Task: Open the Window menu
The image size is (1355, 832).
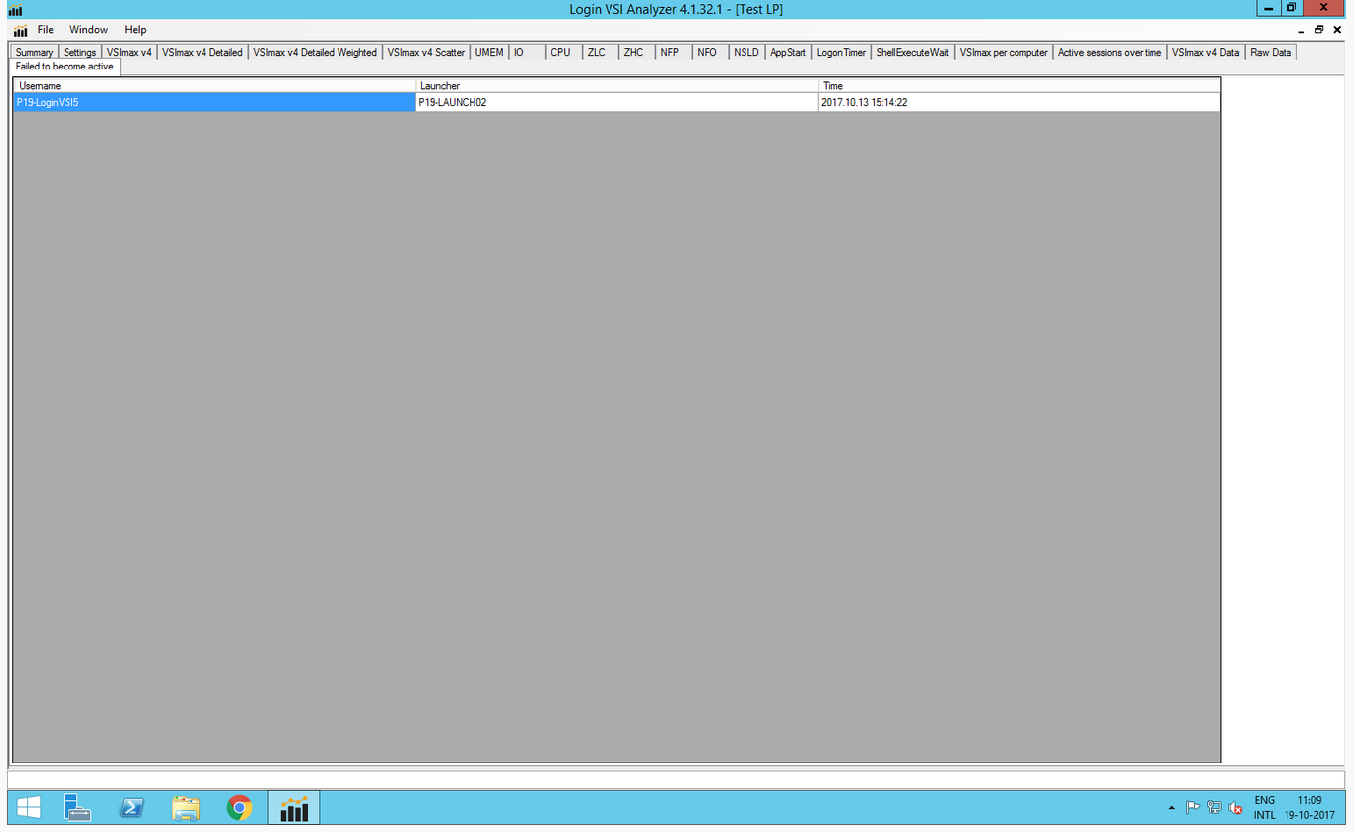Action: [x=88, y=30]
